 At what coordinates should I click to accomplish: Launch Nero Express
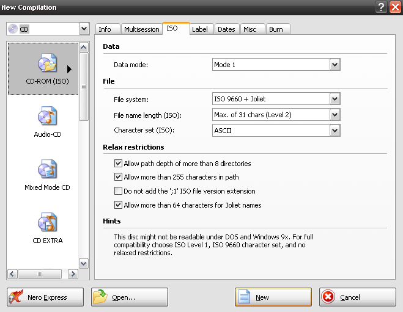click(x=45, y=297)
